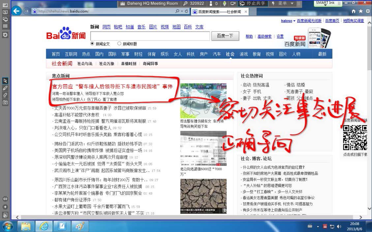
Task: Open the cracked dry earth thumbnail
Action: click(203, 196)
